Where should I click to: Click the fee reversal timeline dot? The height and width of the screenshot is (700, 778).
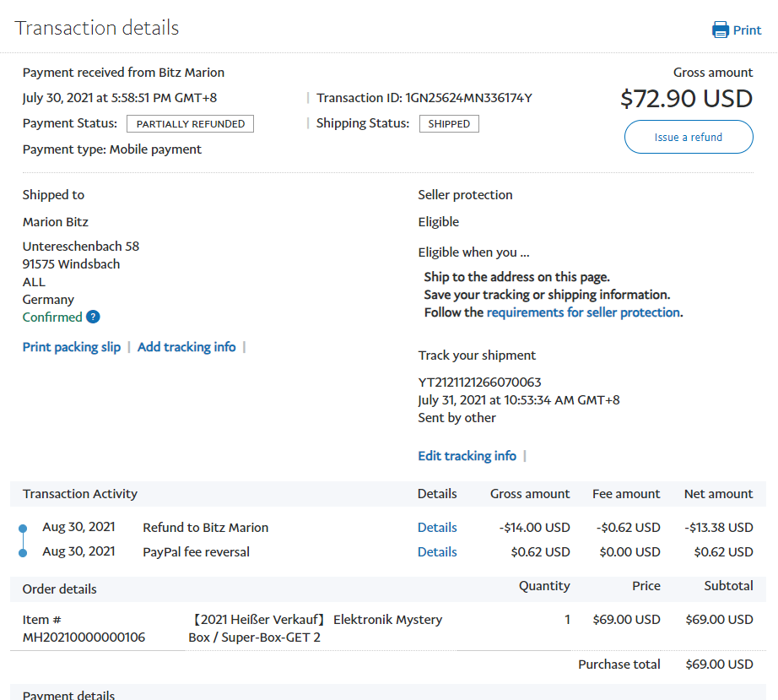click(x=23, y=552)
